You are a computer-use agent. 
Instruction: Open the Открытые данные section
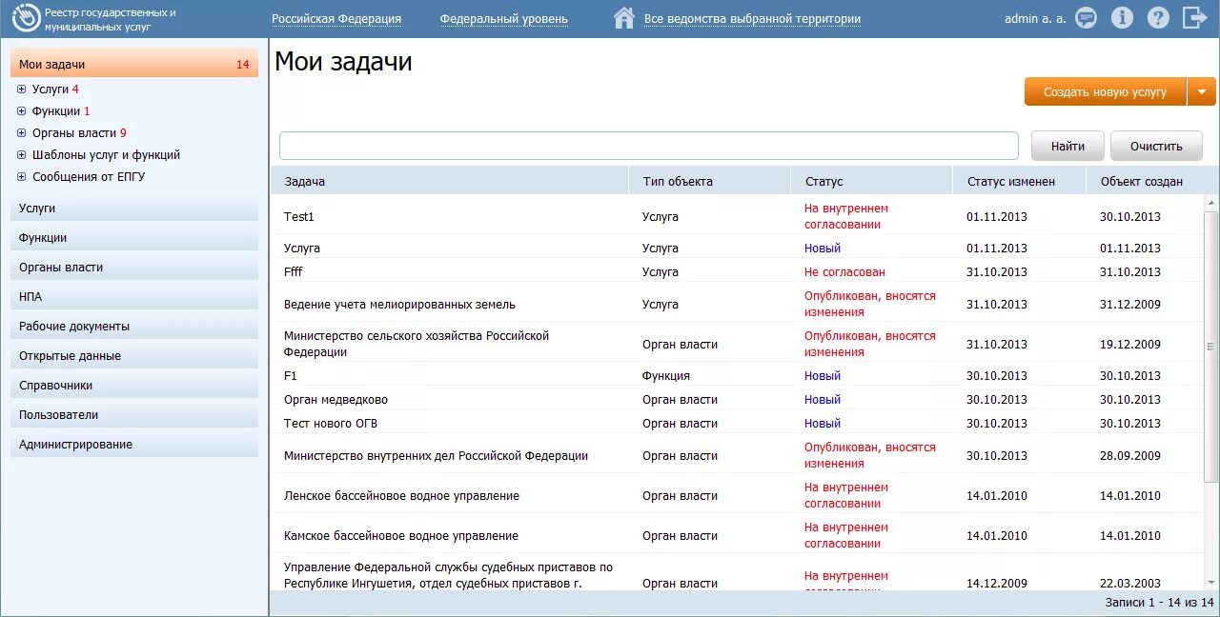tap(134, 356)
